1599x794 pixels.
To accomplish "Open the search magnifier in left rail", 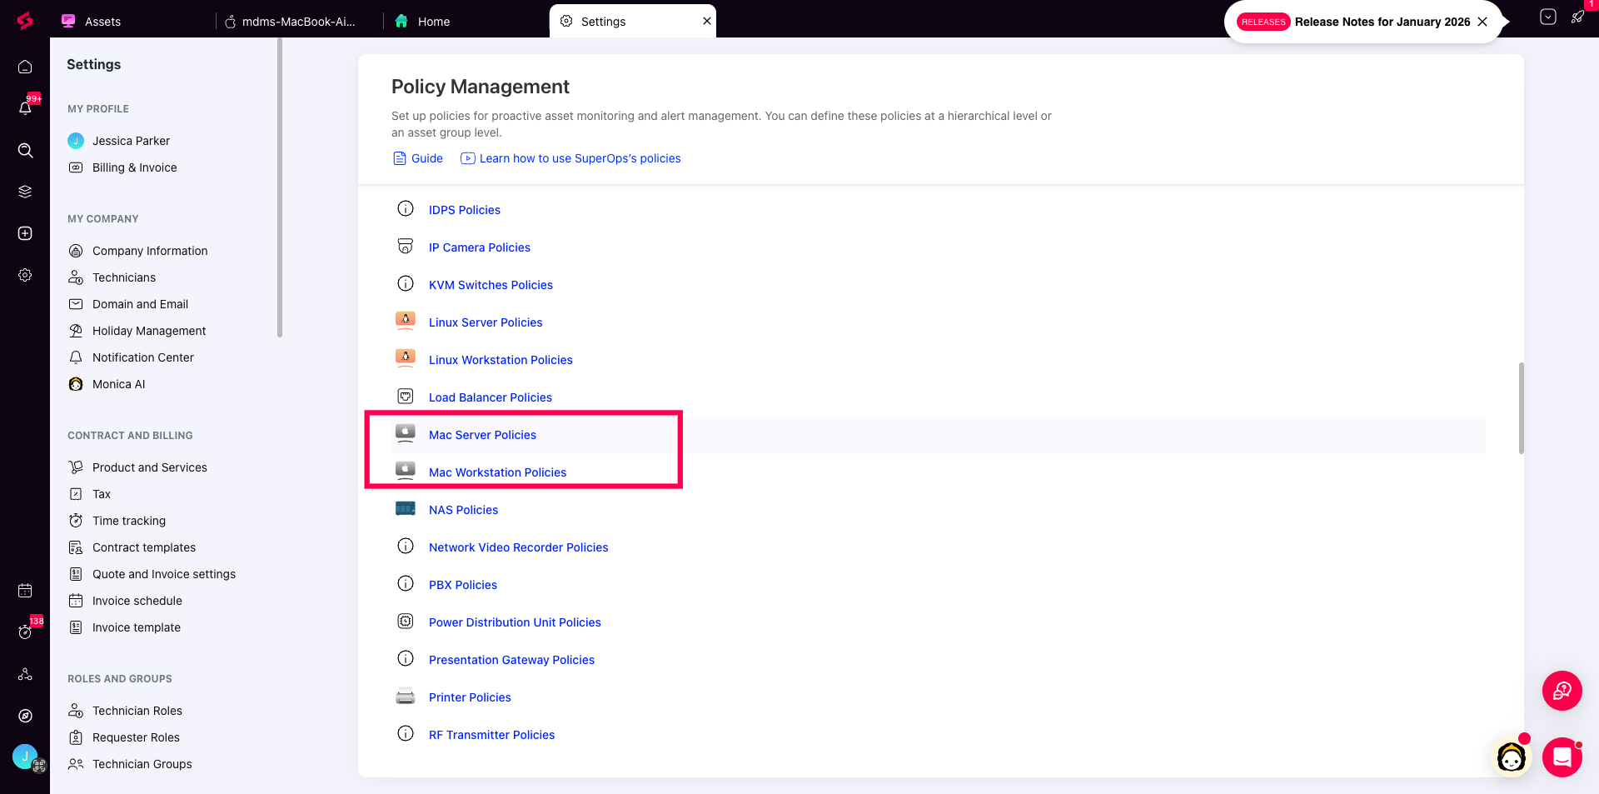I will (x=25, y=150).
